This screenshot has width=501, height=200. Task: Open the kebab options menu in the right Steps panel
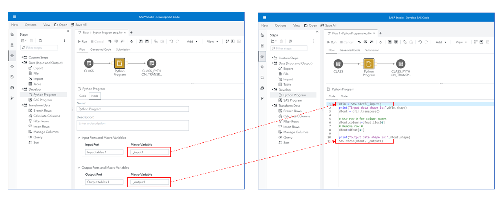[x=314, y=41]
